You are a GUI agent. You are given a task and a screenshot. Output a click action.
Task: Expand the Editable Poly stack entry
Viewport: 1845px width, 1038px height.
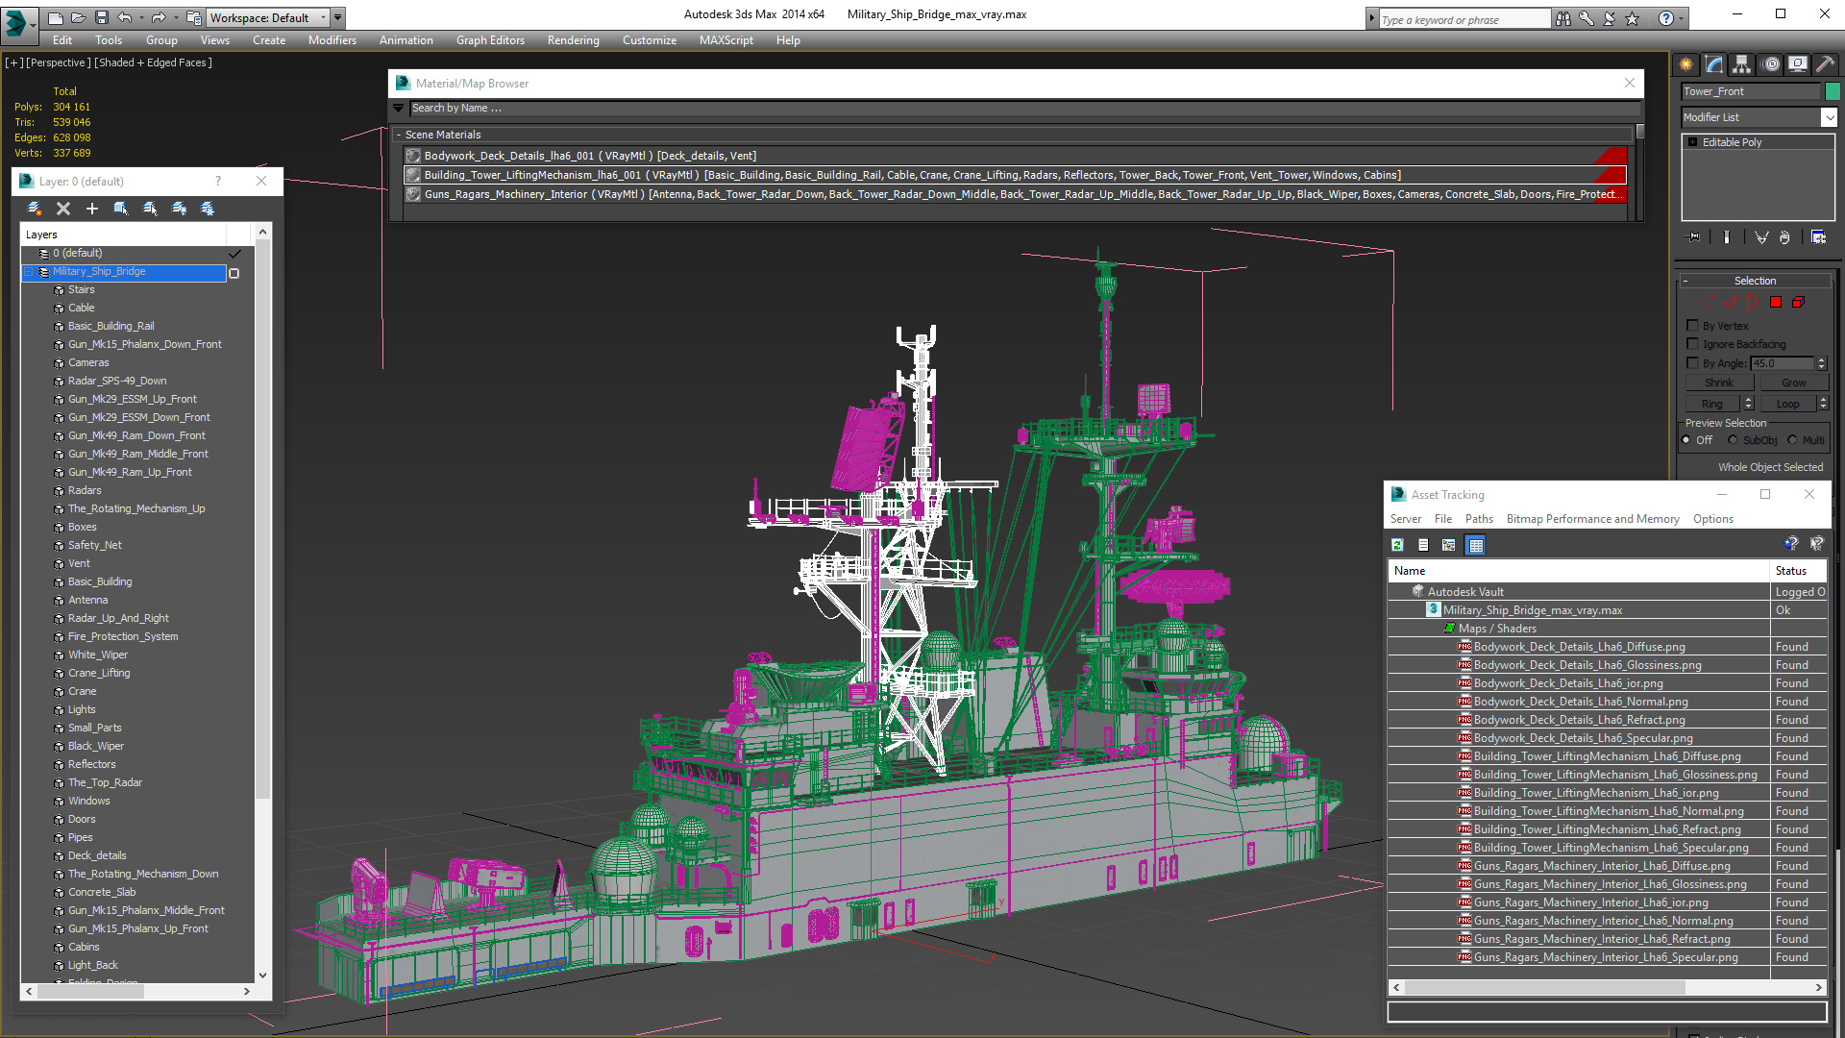click(1693, 142)
